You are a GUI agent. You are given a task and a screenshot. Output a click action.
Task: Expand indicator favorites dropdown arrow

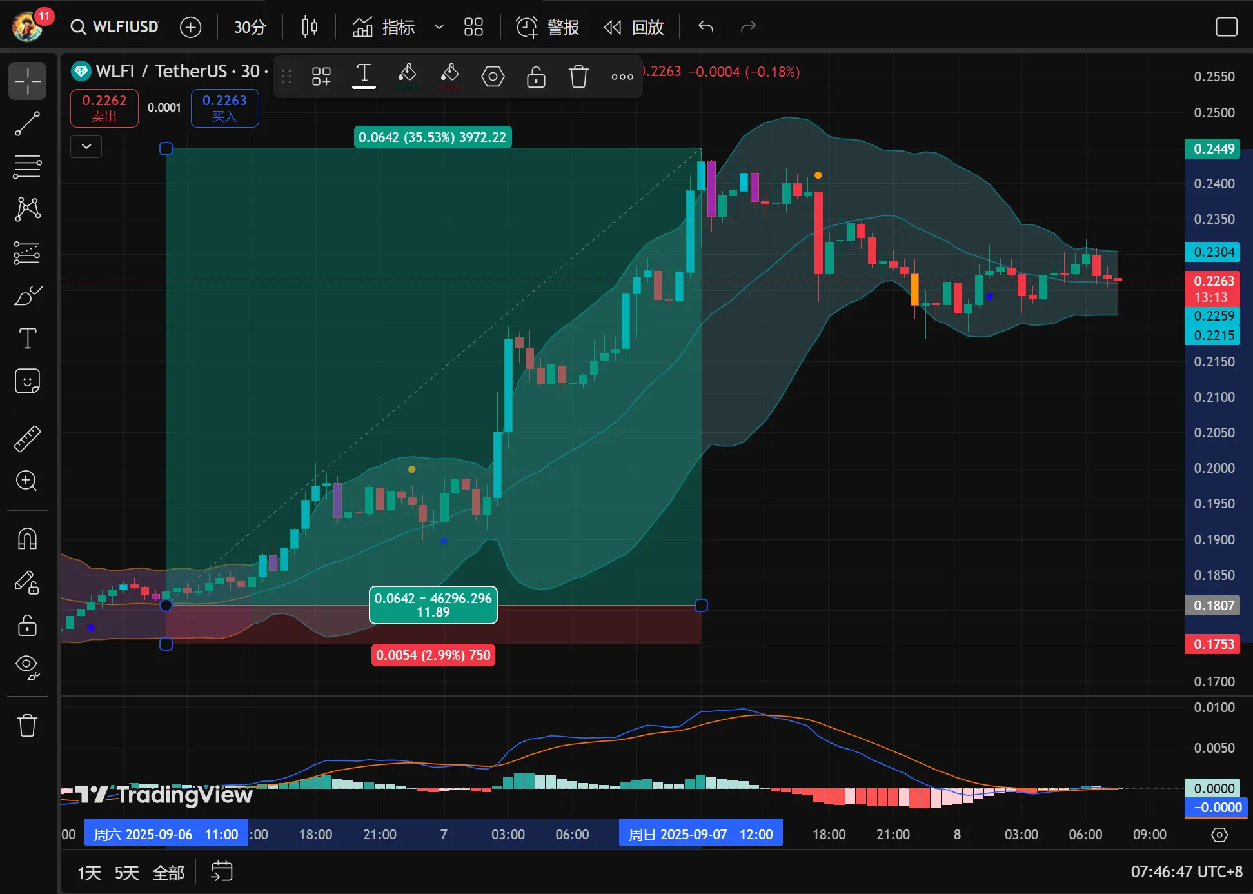tap(439, 27)
